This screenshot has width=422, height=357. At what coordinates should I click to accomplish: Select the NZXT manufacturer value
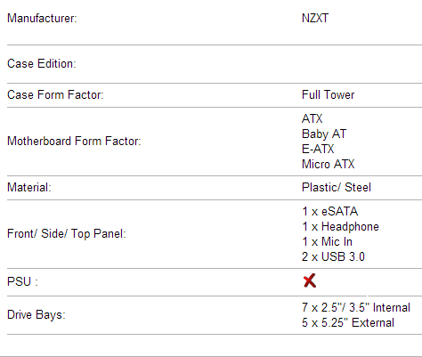(x=315, y=19)
